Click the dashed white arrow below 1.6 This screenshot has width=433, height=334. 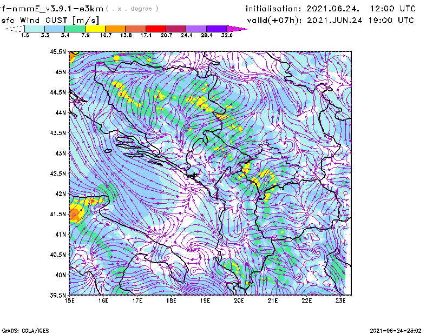click(15, 29)
